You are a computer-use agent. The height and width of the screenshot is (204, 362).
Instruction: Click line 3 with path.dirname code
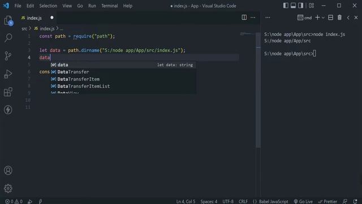coord(112,50)
